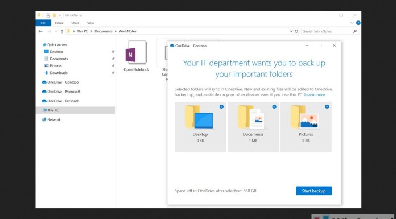396x219 pixels.
Task: Click the Properties quick access toolbar icon
Action: pos(48,15)
